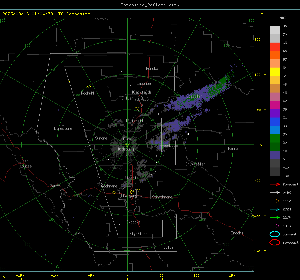Click the green 22JP arrow icon
300x280 pixels.
[x=275, y=217]
